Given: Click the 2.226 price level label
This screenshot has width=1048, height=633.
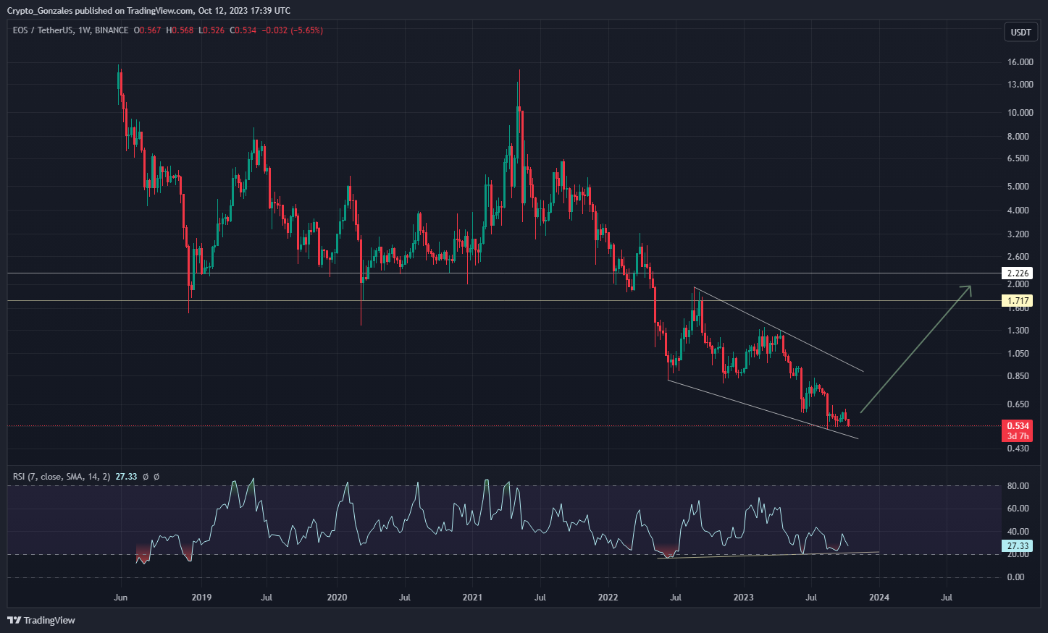Looking at the screenshot, I should click(x=1018, y=273).
